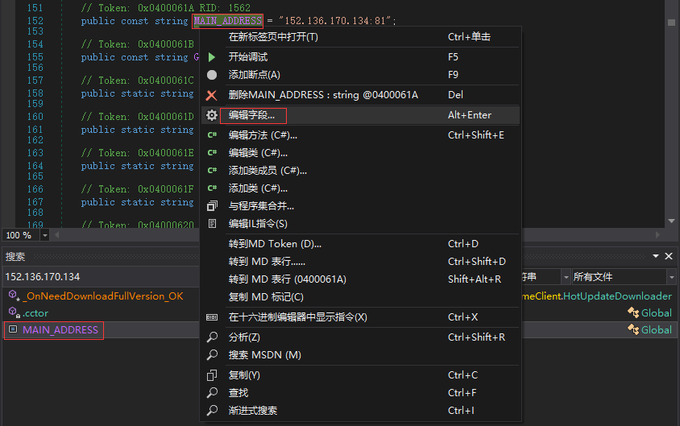Select 转到MD Token (D)... menu entry
Screen dimensions: 680x426
275,244
